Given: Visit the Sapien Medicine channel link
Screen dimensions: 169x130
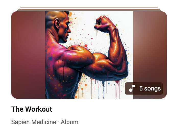Looking at the screenshot, I should click(x=34, y=122).
